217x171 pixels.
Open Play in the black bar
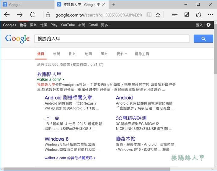point(54,25)
